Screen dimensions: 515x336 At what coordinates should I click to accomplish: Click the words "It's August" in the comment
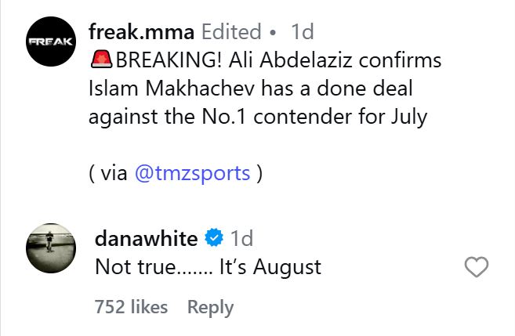(270, 266)
